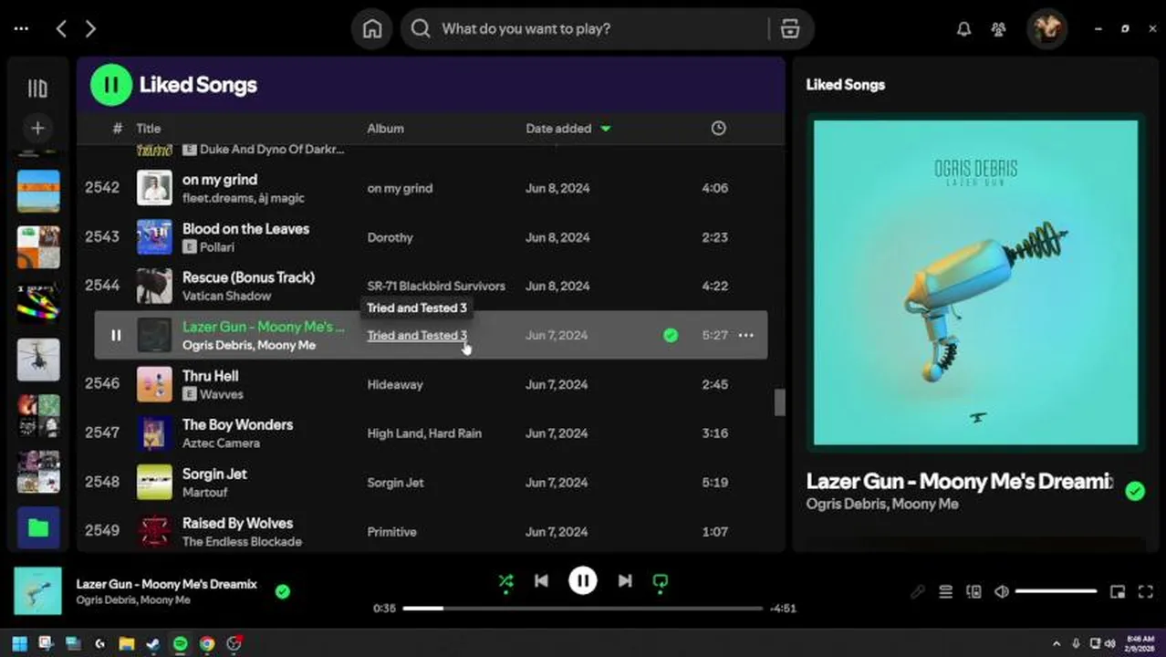Screen dimensions: 1166x657
Task: Click The Boy Wonders album thumbnail
Action: [154, 433]
